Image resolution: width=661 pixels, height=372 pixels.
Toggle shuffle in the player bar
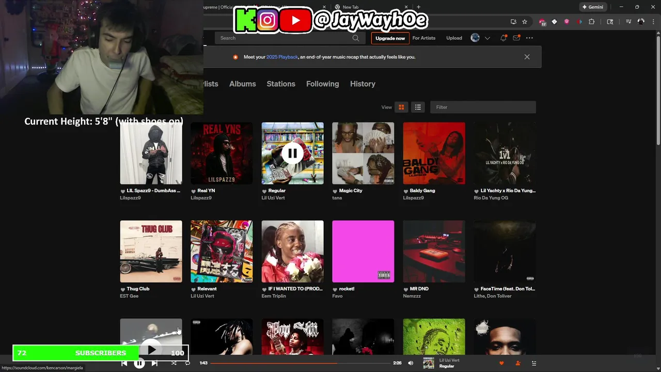click(x=174, y=363)
